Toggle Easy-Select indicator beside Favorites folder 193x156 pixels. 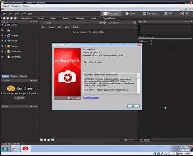tap(2, 46)
